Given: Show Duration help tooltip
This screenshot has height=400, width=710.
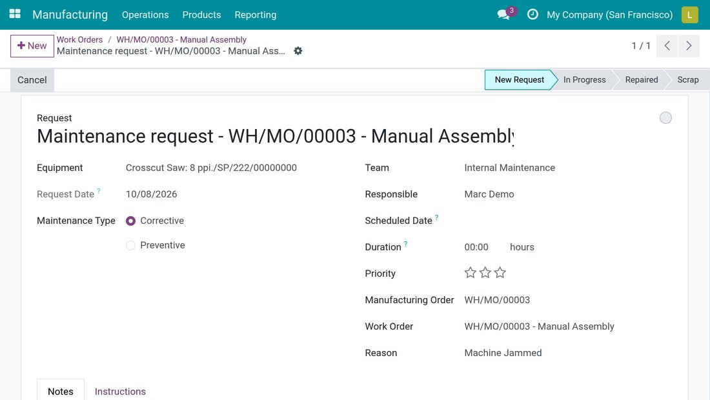Looking at the screenshot, I should coord(406,244).
